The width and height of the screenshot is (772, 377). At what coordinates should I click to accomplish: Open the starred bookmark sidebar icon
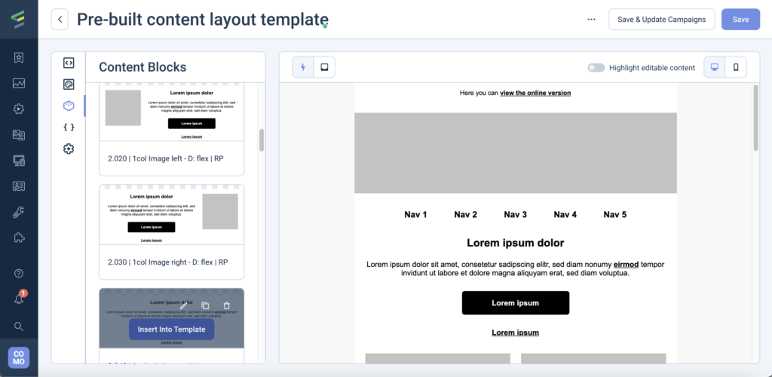(x=19, y=57)
